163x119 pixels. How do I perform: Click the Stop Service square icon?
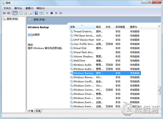pos(52,13)
